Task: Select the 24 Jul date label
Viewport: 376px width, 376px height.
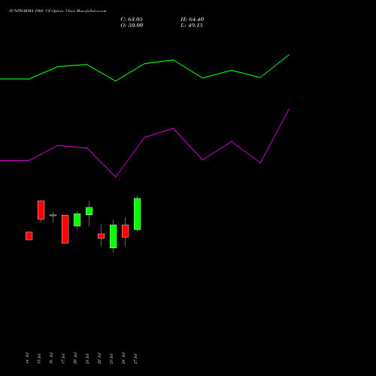Action: tap(123, 358)
